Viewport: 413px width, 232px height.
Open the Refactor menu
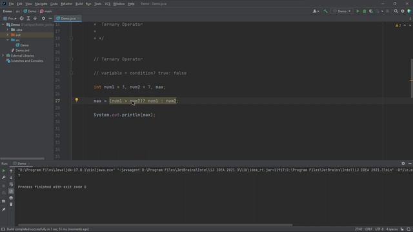(66, 4)
